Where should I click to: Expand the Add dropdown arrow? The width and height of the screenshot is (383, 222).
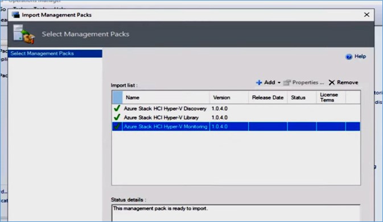pyautogui.click(x=279, y=82)
